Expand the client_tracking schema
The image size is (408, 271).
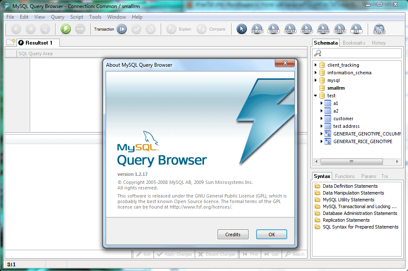[x=316, y=65]
